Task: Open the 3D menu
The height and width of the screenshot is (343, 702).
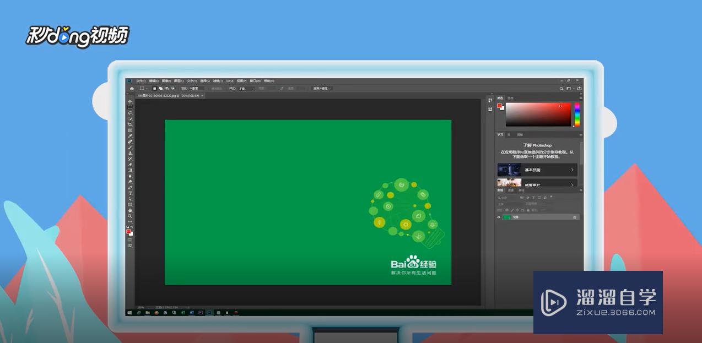Action: 230,80
